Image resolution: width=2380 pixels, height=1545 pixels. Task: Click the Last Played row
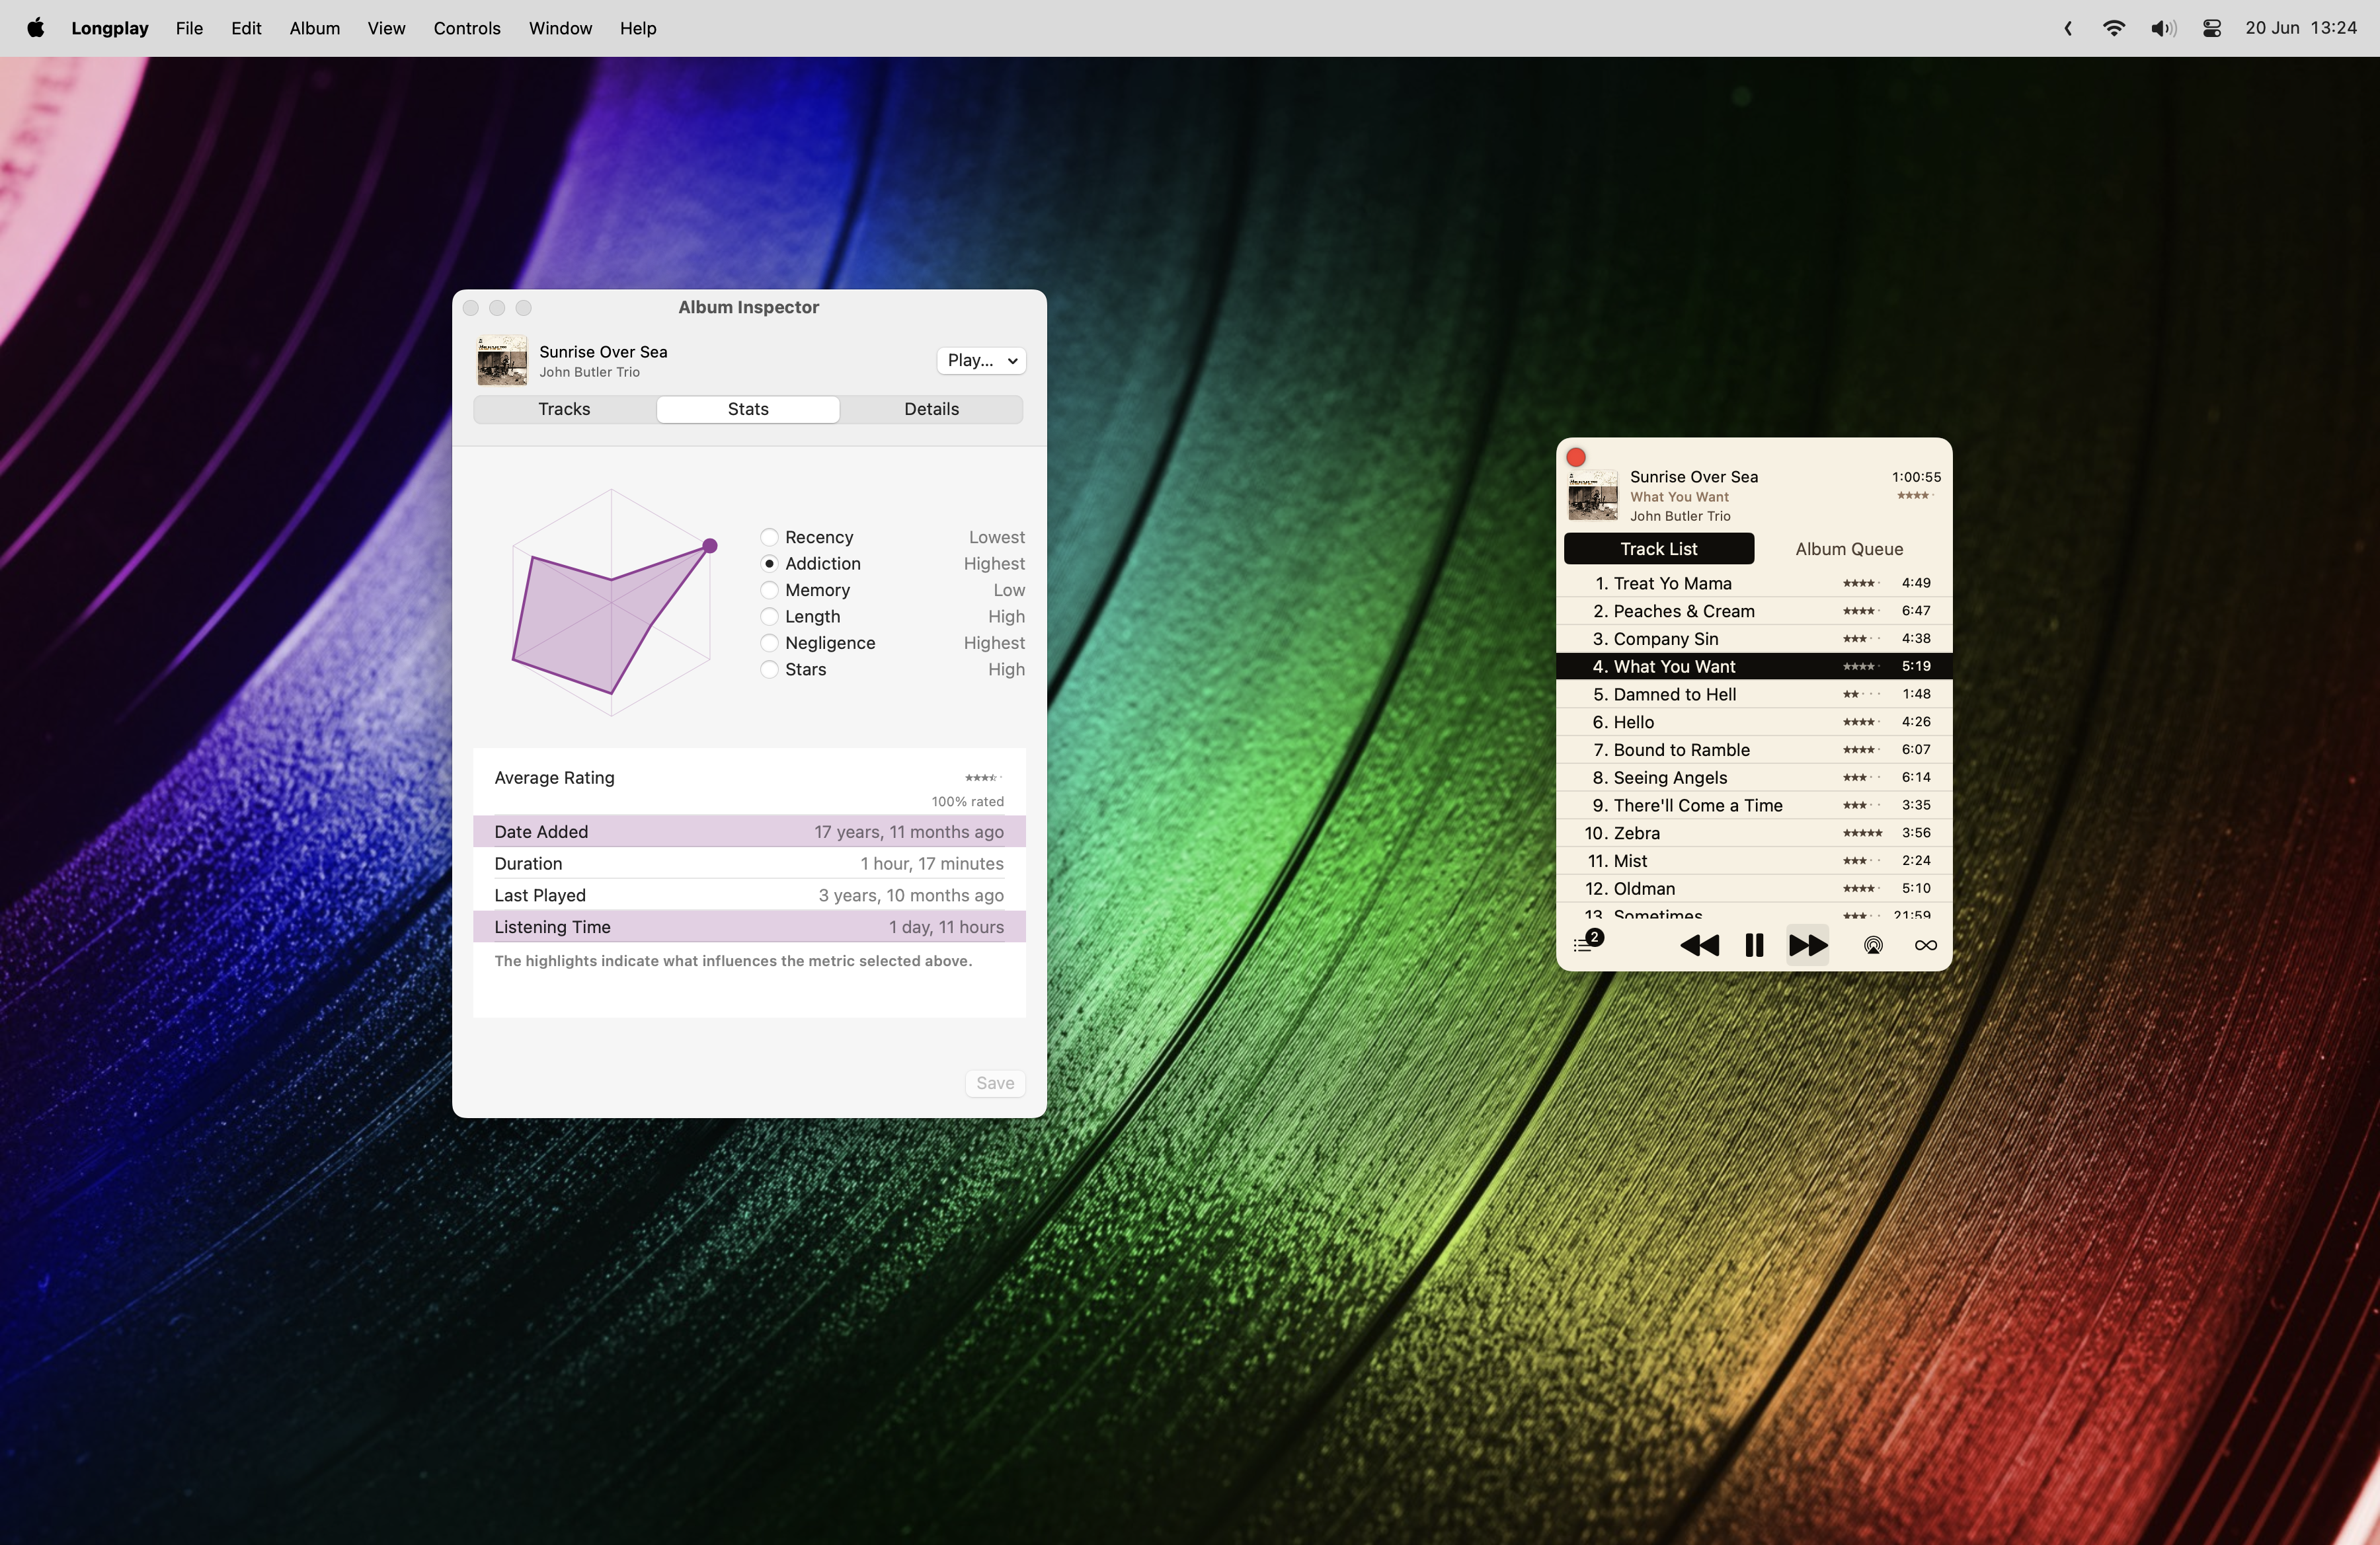(x=749, y=895)
